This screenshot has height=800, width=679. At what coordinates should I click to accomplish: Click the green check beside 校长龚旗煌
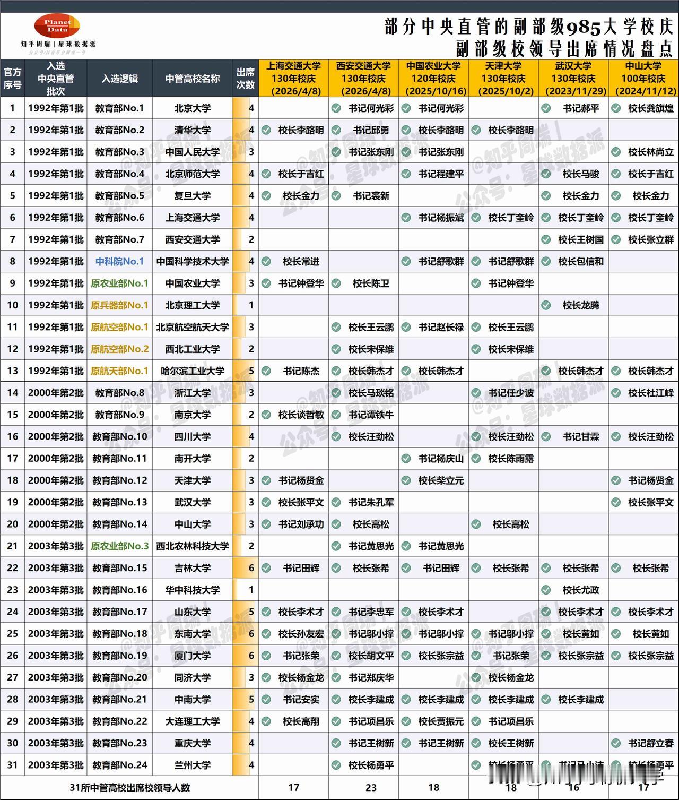click(616, 108)
